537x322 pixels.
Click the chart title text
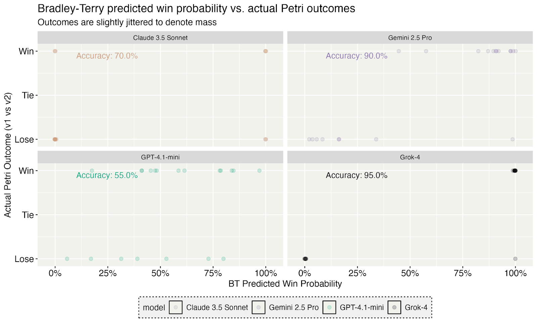pyautogui.click(x=196, y=8)
